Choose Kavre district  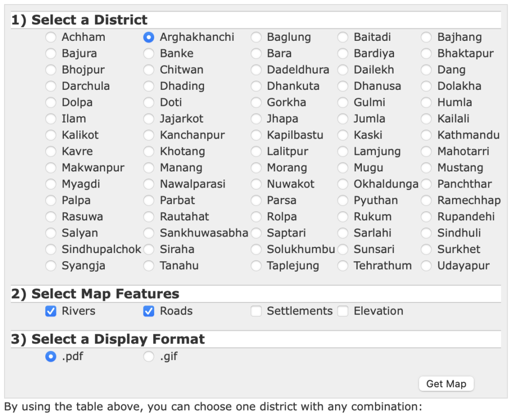pos(51,152)
